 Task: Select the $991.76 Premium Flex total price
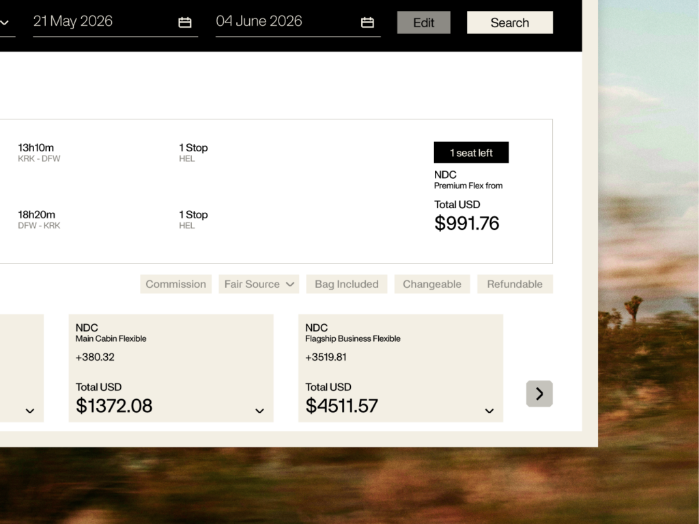coord(467,223)
